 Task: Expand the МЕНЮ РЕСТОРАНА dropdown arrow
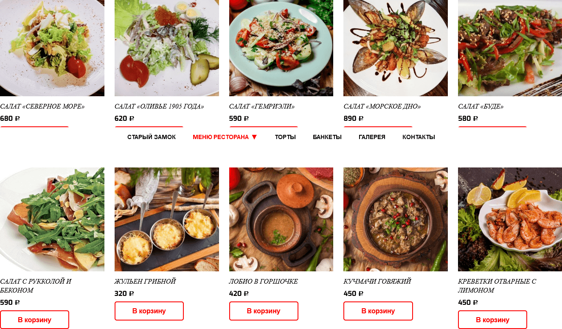pyautogui.click(x=254, y=137)
